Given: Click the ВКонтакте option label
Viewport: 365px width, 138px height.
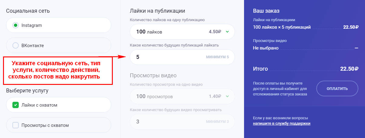Looking at the screenshot, I should pyautogui.click(x=33, y=46).
